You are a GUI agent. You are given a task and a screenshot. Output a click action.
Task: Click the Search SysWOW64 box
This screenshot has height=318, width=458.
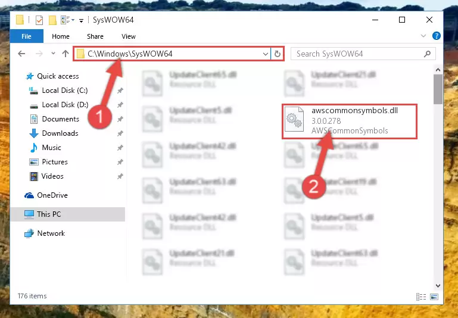point(363,54)
